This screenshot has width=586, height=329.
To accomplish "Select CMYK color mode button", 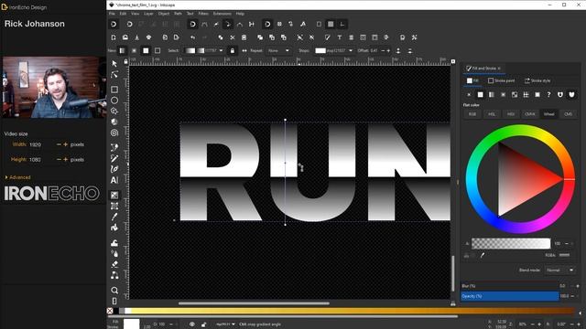I will [529, 114].
